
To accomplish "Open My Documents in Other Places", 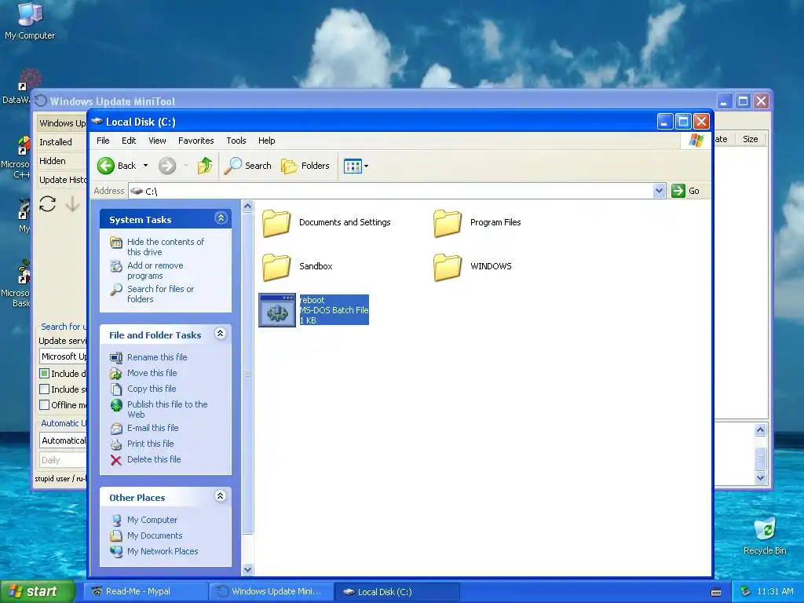I will pyautogui.click(x=155, y=535).
